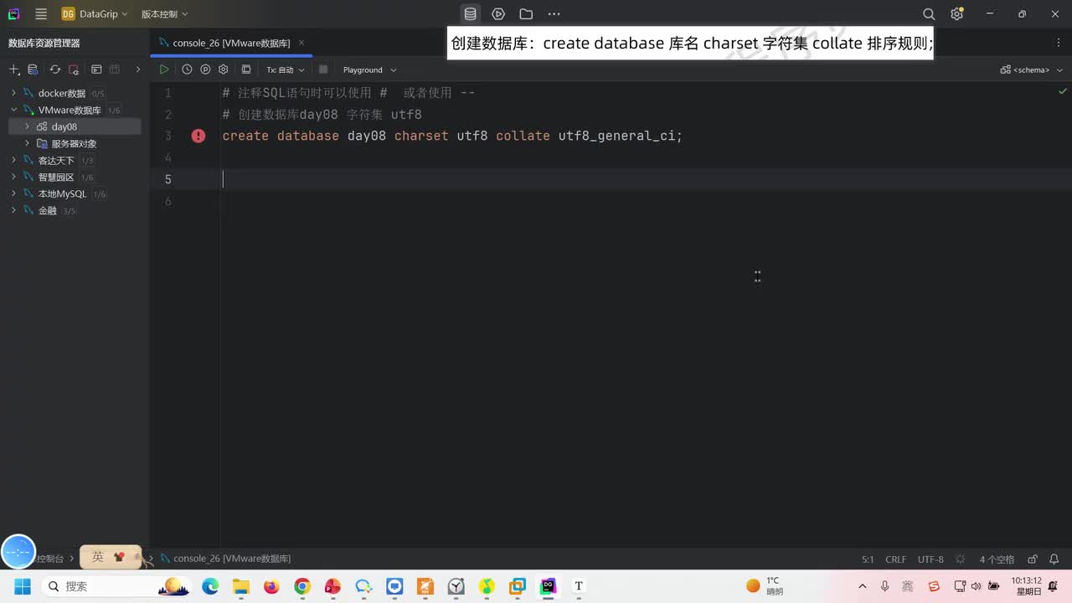Click 数据库资源管理器 panel title
The image size is (1072, 603).
coord(44,43)
